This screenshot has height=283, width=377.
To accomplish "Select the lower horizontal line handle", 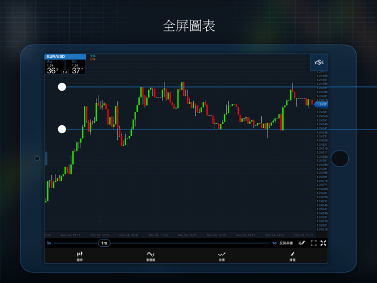I will coord(62,129).
